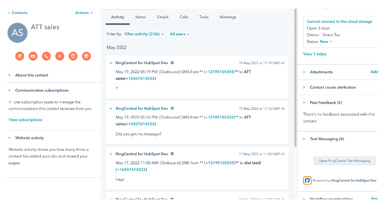Click the RingCentral logo icon
This screenshot has height=209, width=385.
pyautogui.click(x=307, y=181)
